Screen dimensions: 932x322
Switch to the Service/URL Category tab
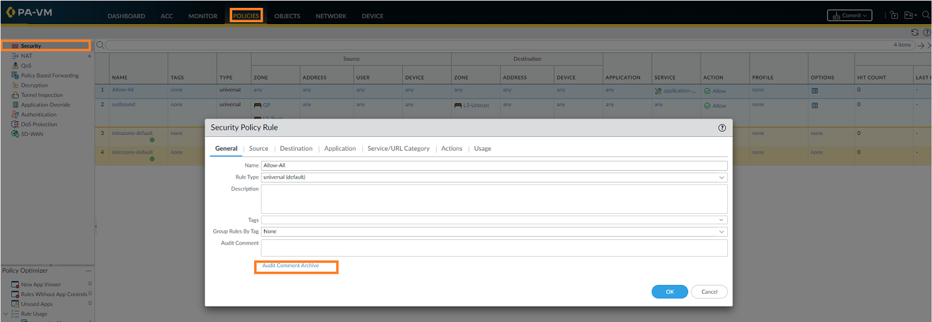pos(398,149)
